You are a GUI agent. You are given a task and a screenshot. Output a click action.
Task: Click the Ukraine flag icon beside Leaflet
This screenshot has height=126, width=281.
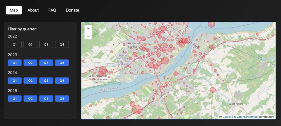(x=221, y=117)
